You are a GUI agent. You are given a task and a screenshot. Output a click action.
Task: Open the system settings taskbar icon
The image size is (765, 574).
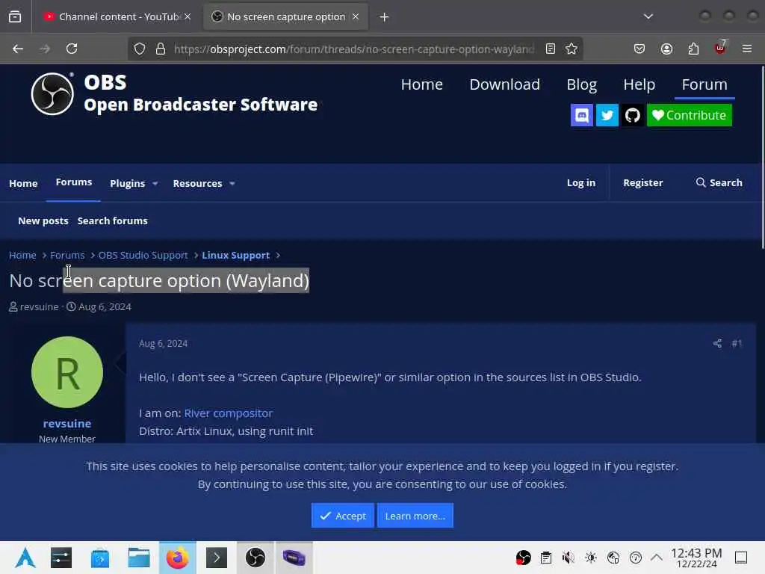click(61, 558)
